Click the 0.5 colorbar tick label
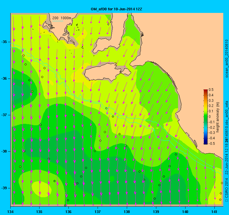The height and width of the screenshot is (215, 229). 211,90
